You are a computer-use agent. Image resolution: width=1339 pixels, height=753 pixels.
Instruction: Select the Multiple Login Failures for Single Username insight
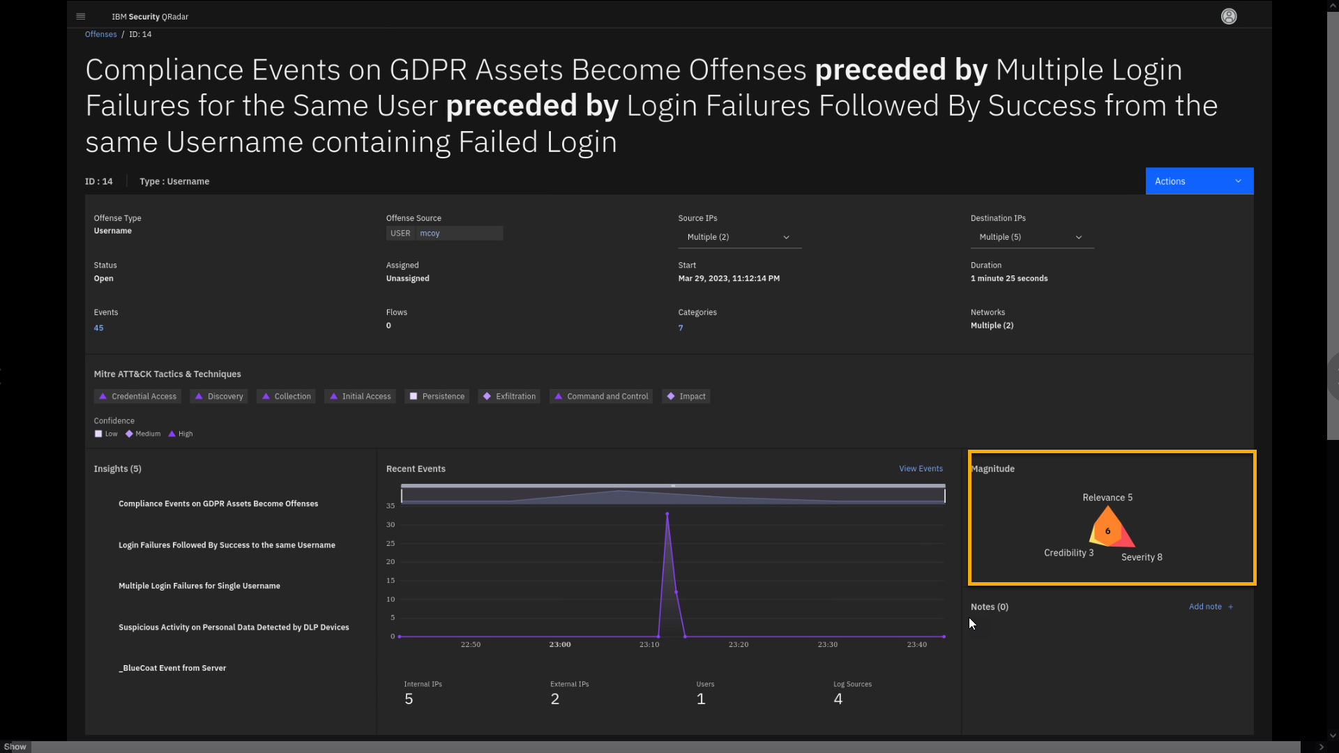[x=199, y=586]
